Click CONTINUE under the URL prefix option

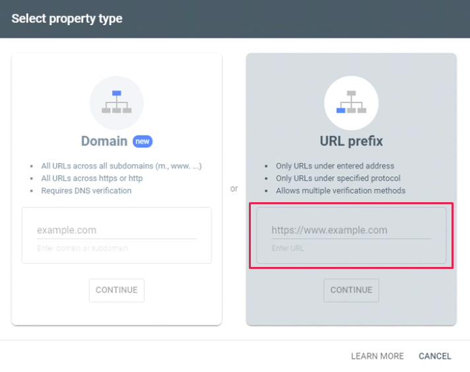point(351,290)
